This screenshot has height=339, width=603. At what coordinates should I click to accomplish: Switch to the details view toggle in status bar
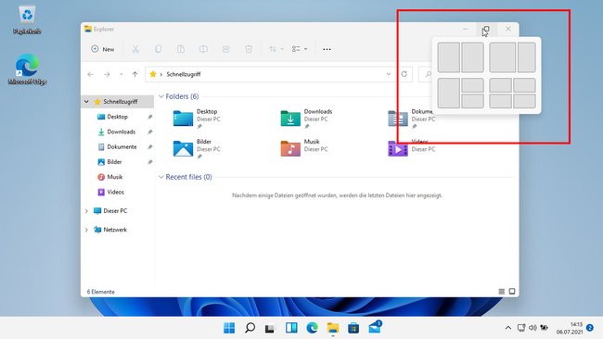[502, 292]
